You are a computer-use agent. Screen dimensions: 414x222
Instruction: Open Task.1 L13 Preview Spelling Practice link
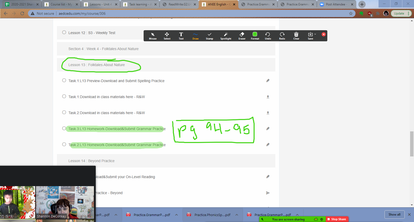116,81
